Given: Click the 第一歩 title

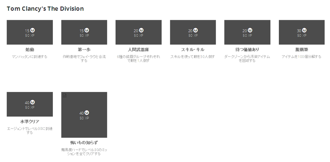Looking at the screenshot, I should pyautogui.click(x=84, y=49).
